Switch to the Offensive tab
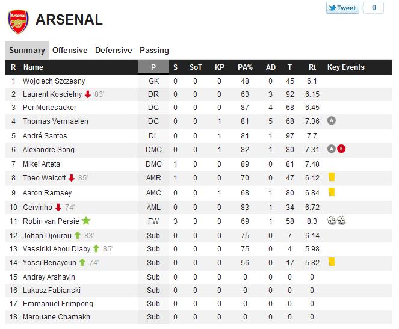399x329 pixels. 70,50
